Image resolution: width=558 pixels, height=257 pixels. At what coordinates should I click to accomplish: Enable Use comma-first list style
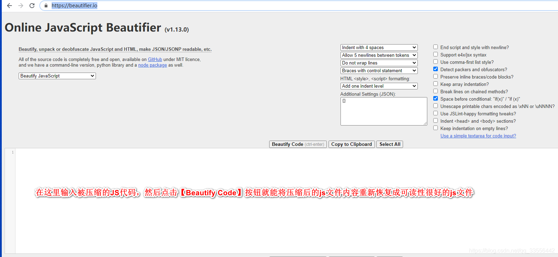click(435, 62)
